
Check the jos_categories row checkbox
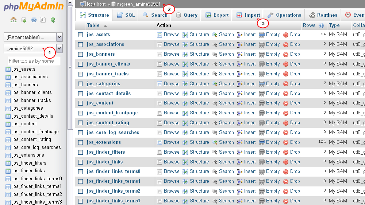(x=81, y=84)
